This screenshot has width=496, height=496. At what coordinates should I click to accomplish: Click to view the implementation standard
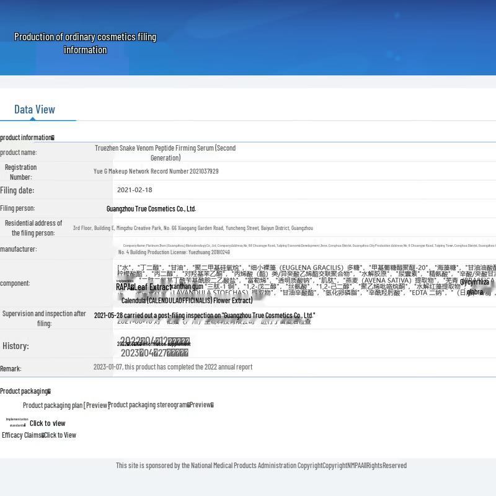coord(47,423)
